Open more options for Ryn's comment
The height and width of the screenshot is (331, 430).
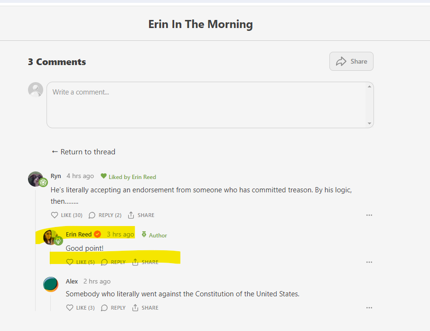pos(369,215)
